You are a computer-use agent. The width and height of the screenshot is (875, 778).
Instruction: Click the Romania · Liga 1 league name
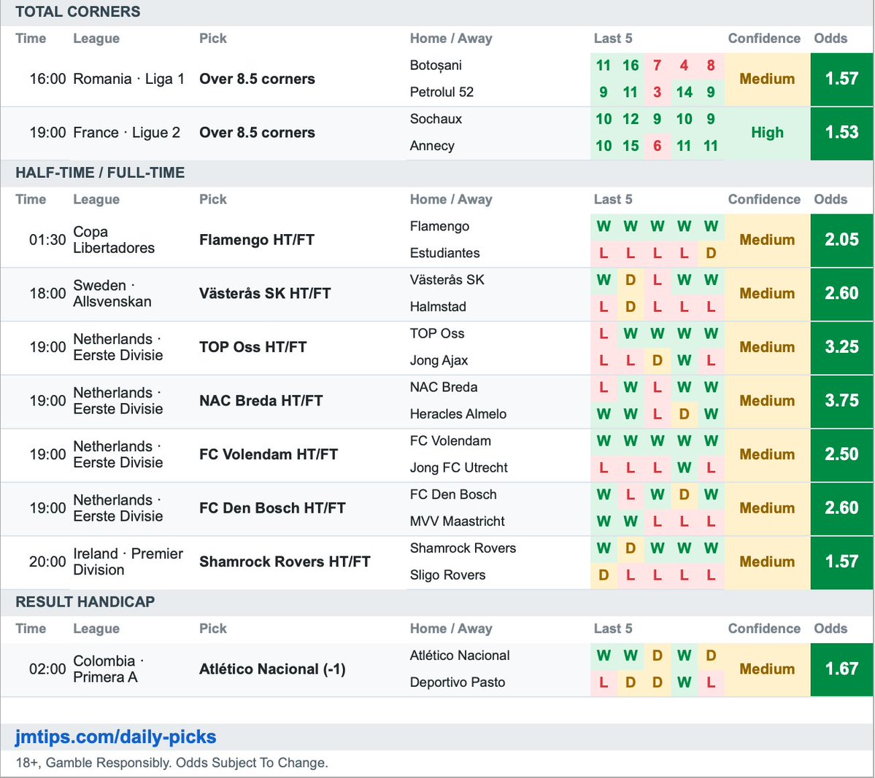129,79
